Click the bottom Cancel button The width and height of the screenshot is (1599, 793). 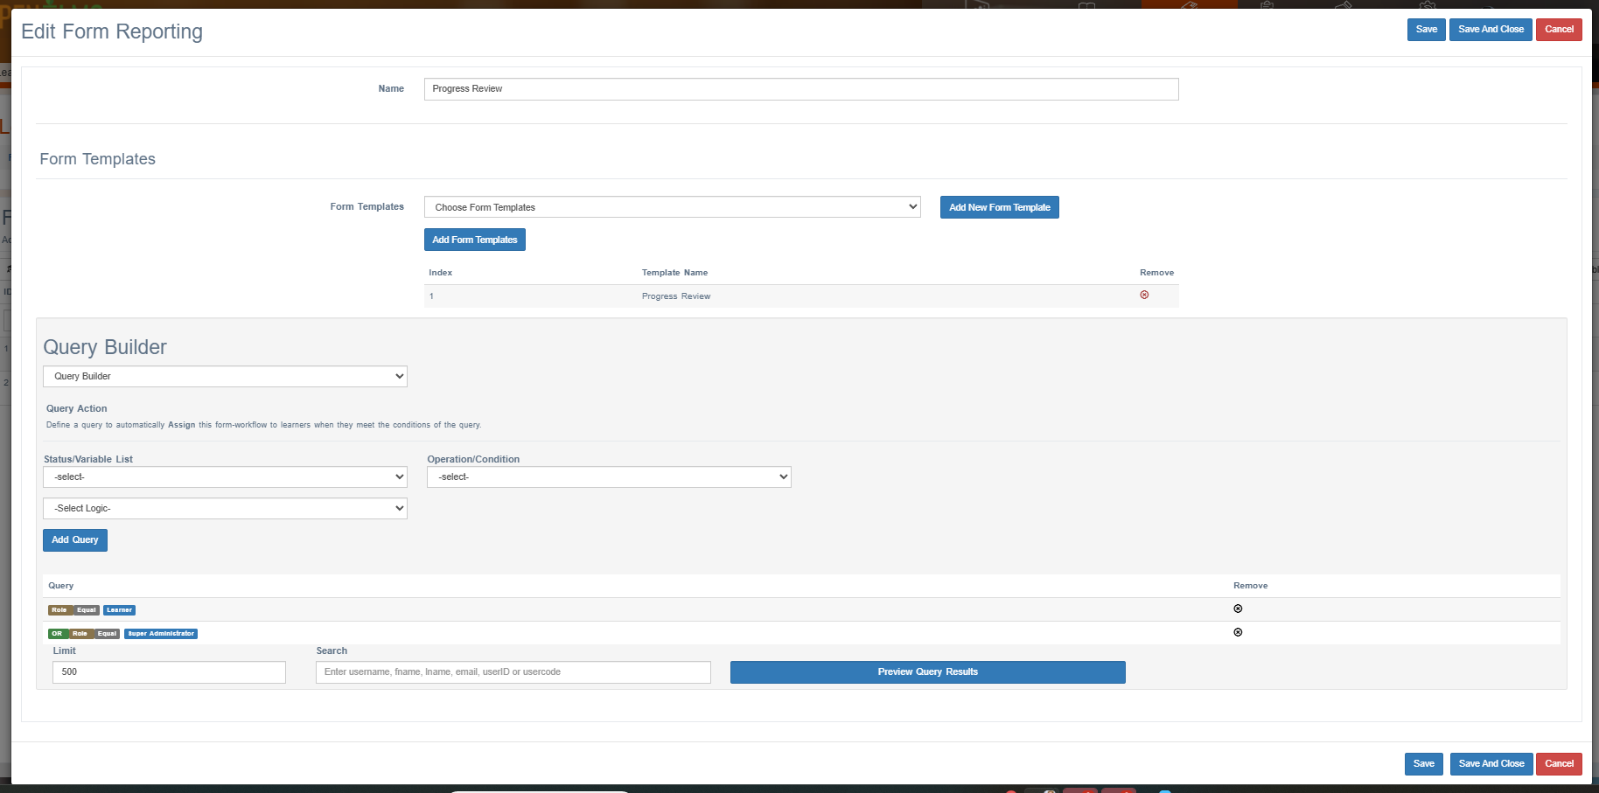[x=1559, y=764]
